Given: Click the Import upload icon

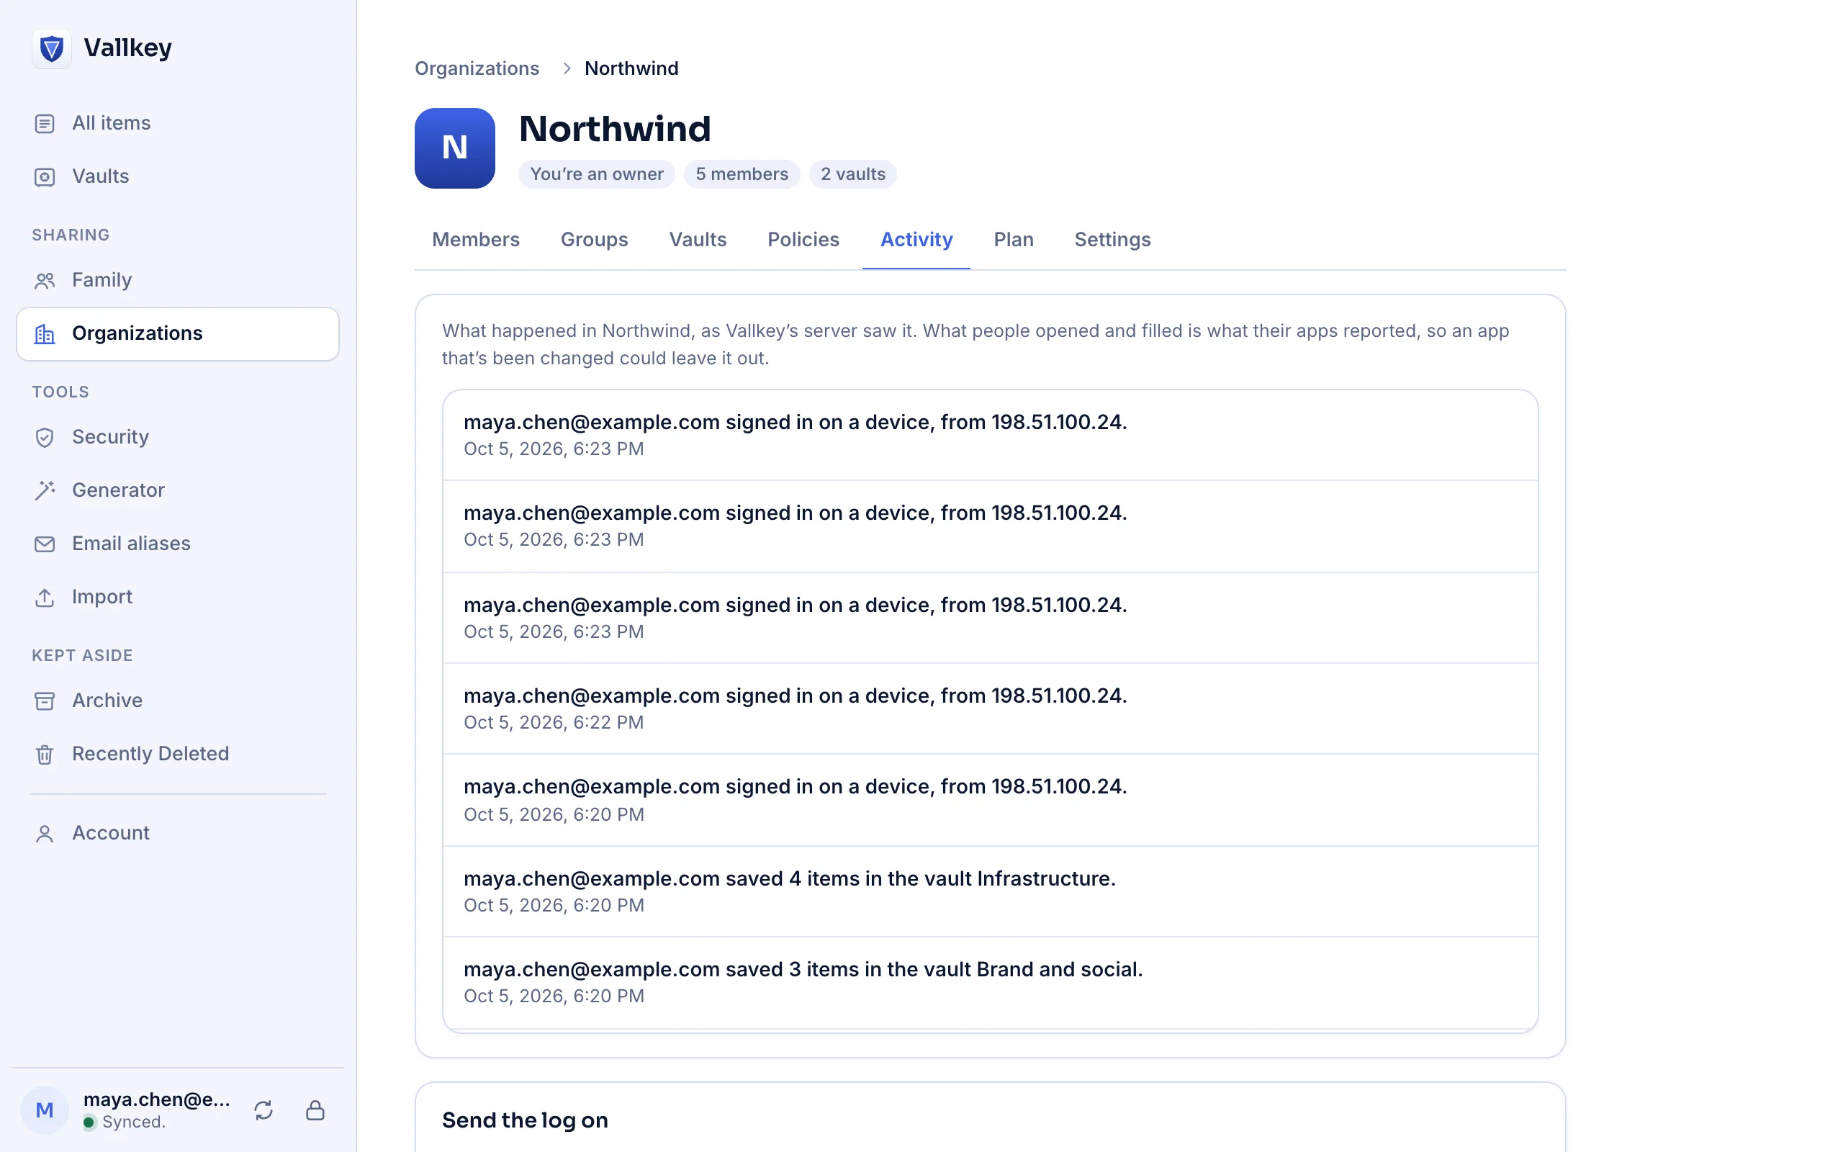Looking at the screenshot, I should tap(45, 598).
